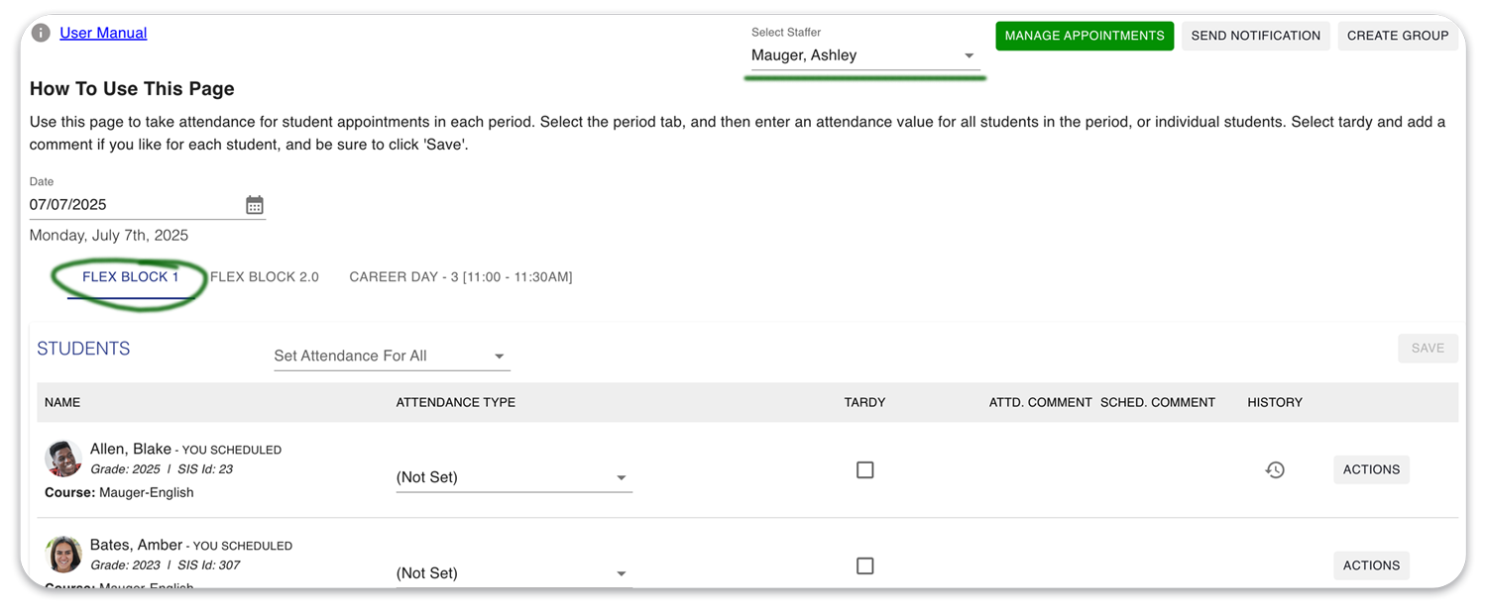Image resolution: width=1487 pixels, height=613 pixels.
Task: Click the info icon beside User Manual
Action: click(x=41, y=33)
